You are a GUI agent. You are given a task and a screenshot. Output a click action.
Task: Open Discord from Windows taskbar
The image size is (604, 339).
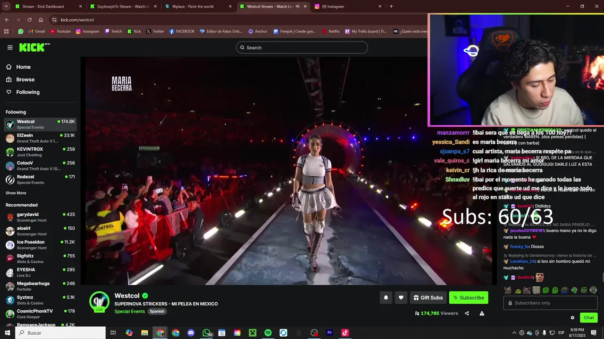click(191, 333)
